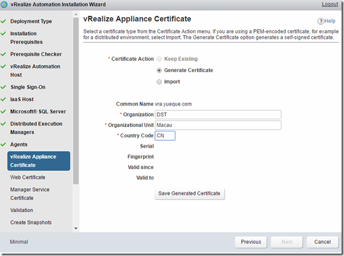This screenshot has width=344, height=256.
Task: Click the Logout link
Action: (x=330, y=4)
